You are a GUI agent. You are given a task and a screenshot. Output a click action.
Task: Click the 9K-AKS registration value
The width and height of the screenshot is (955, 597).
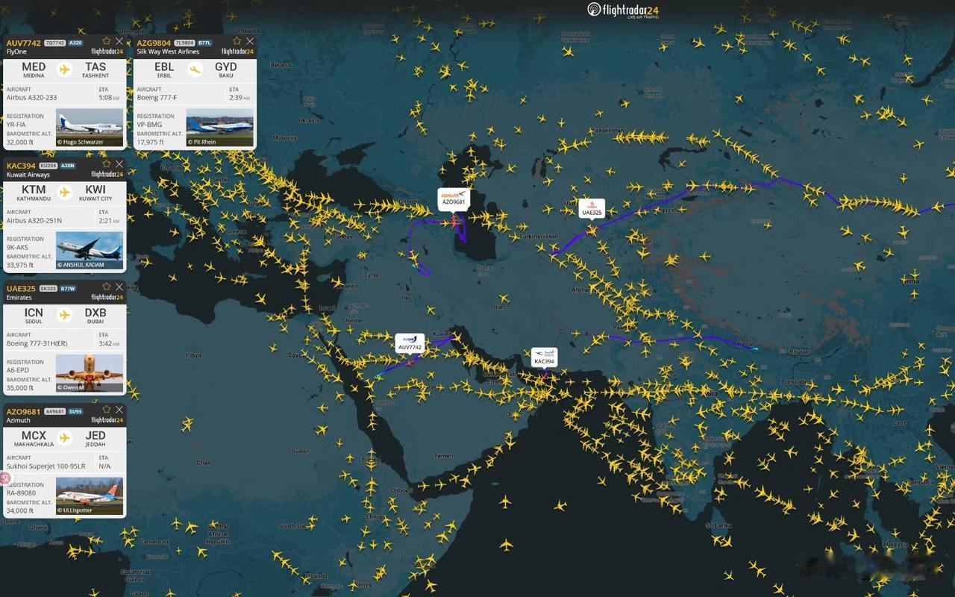click(17, 247)
